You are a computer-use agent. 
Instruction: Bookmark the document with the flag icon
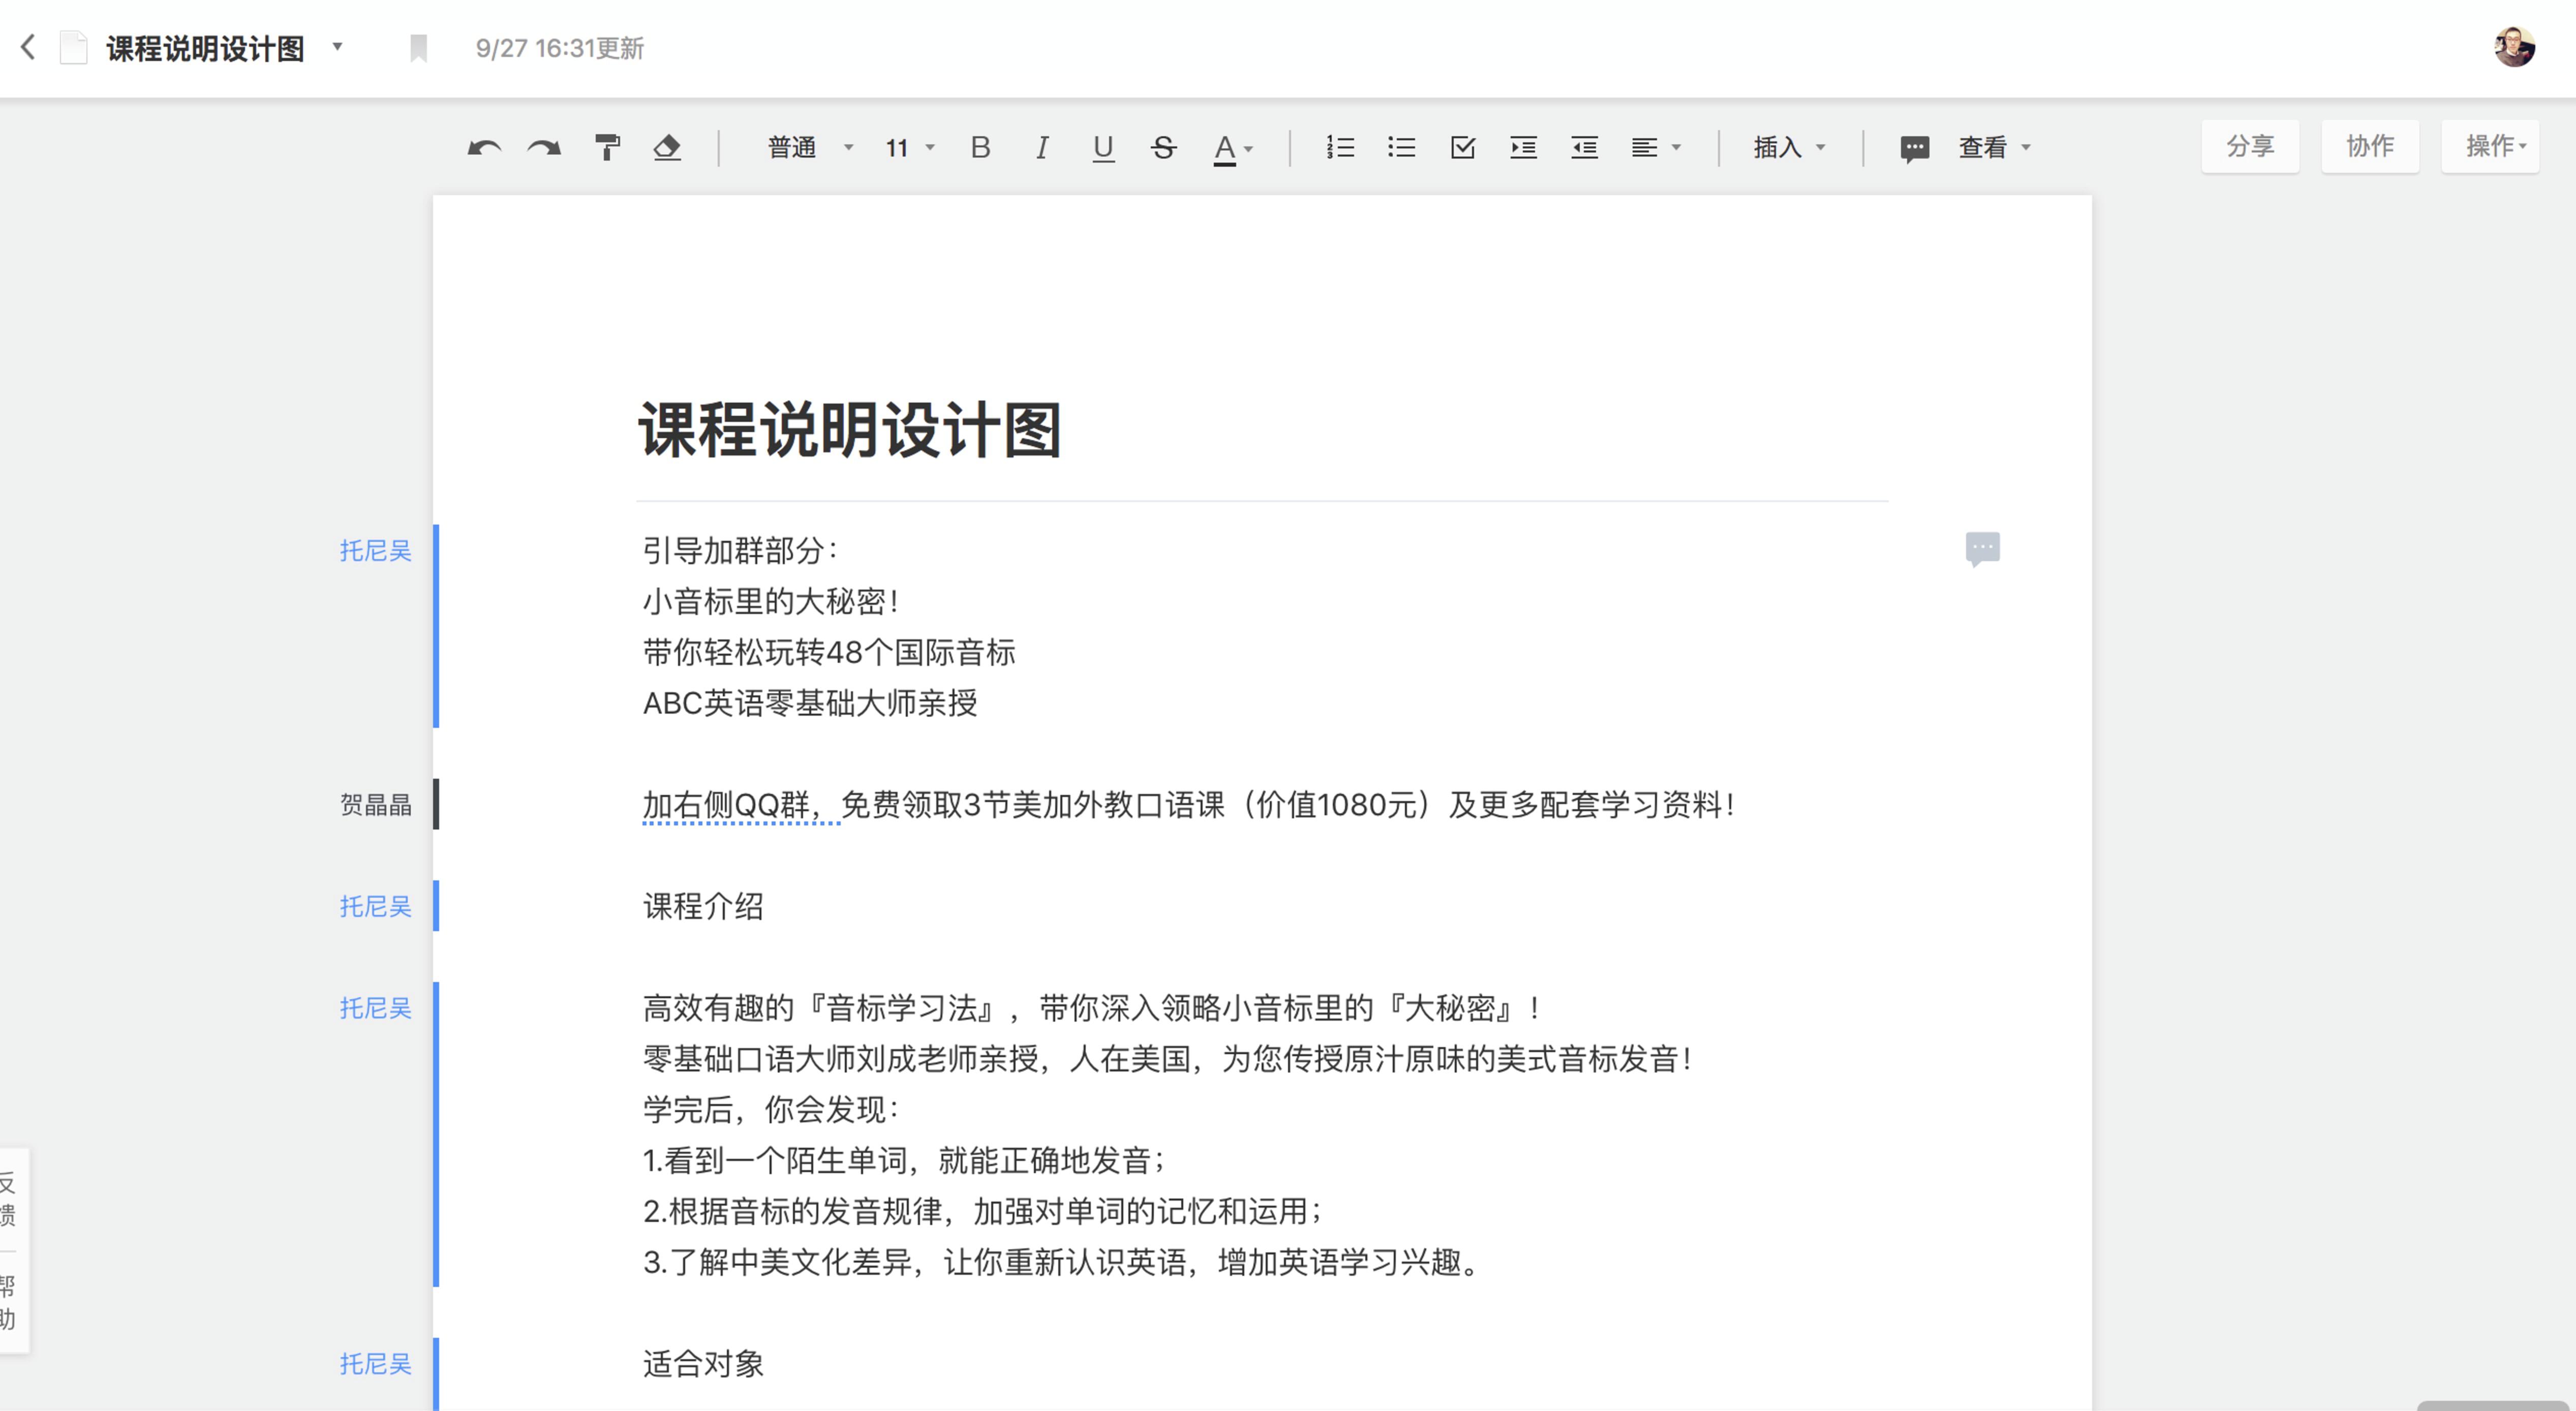[x=418, y=48]
